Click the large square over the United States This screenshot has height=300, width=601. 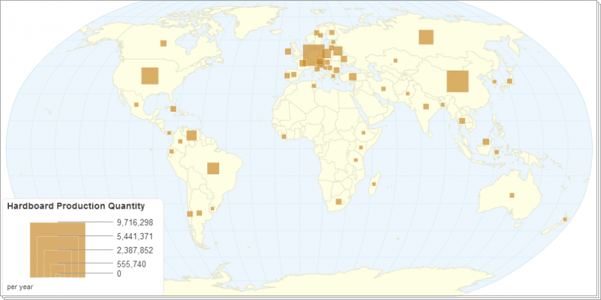pyautogui.click(x=150, y=76)
